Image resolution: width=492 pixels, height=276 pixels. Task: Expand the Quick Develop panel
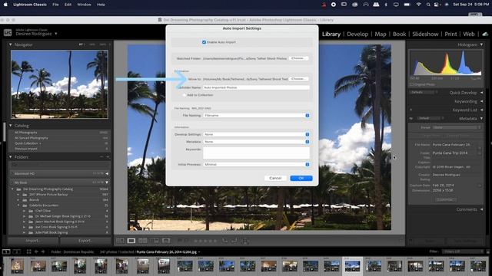(x=481, y=93)
